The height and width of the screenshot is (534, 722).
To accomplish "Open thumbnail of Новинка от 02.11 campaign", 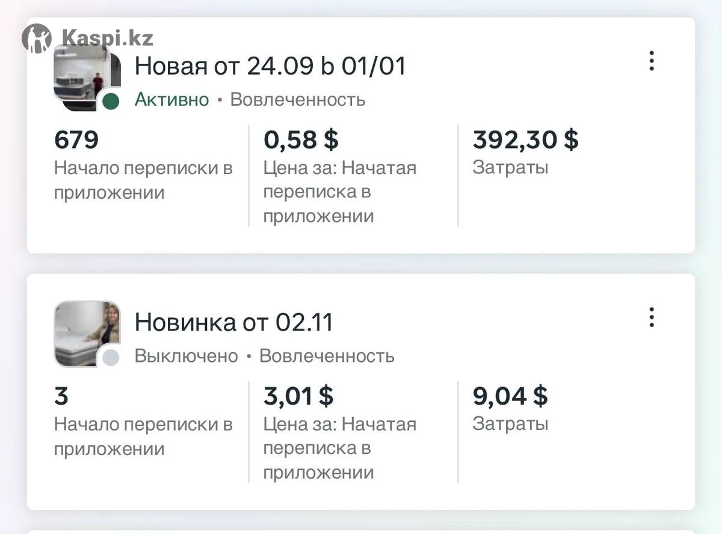I will pos(87,332).
